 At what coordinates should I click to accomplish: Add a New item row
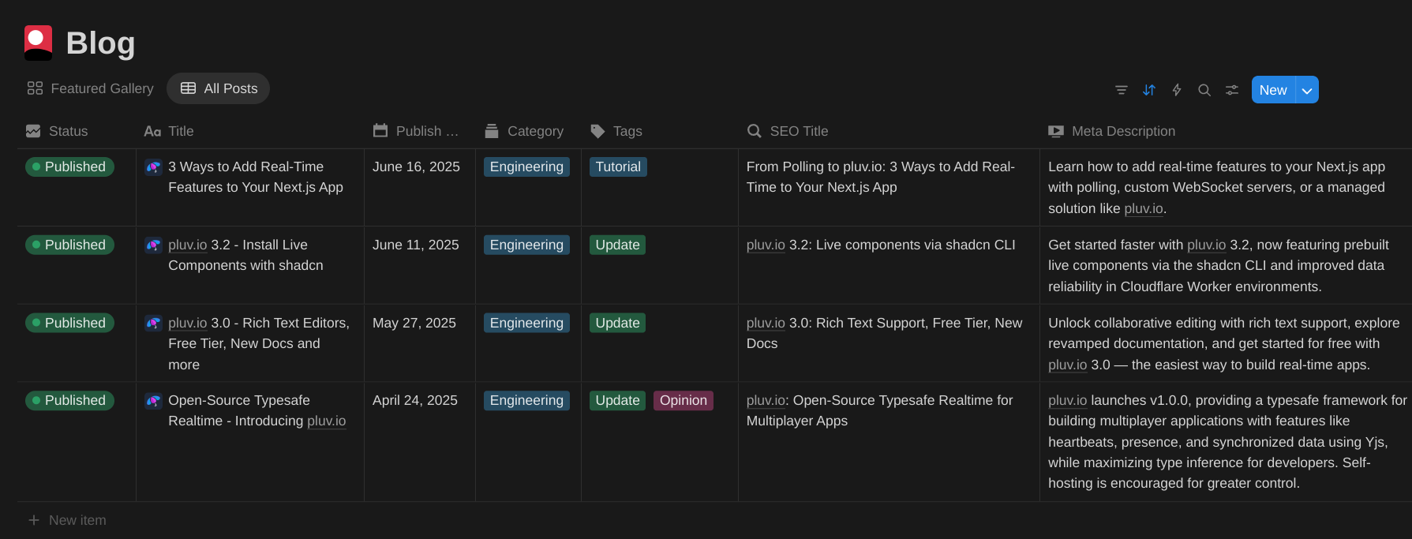pos(67,520)
